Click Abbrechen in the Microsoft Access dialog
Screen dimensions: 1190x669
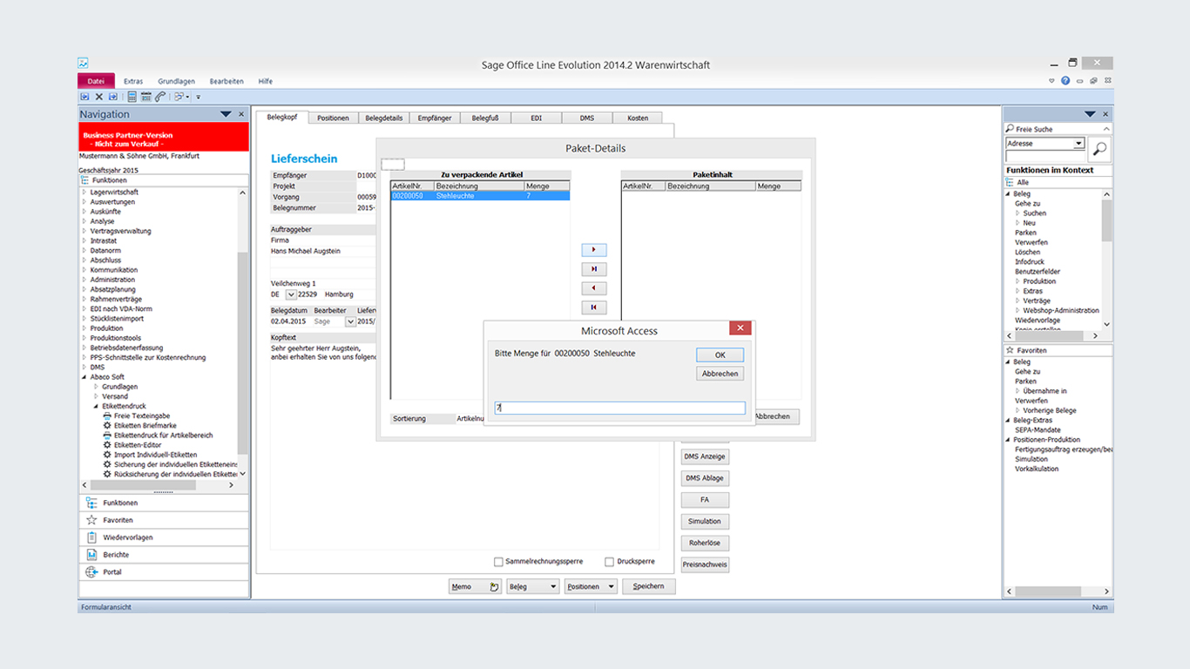720,374
